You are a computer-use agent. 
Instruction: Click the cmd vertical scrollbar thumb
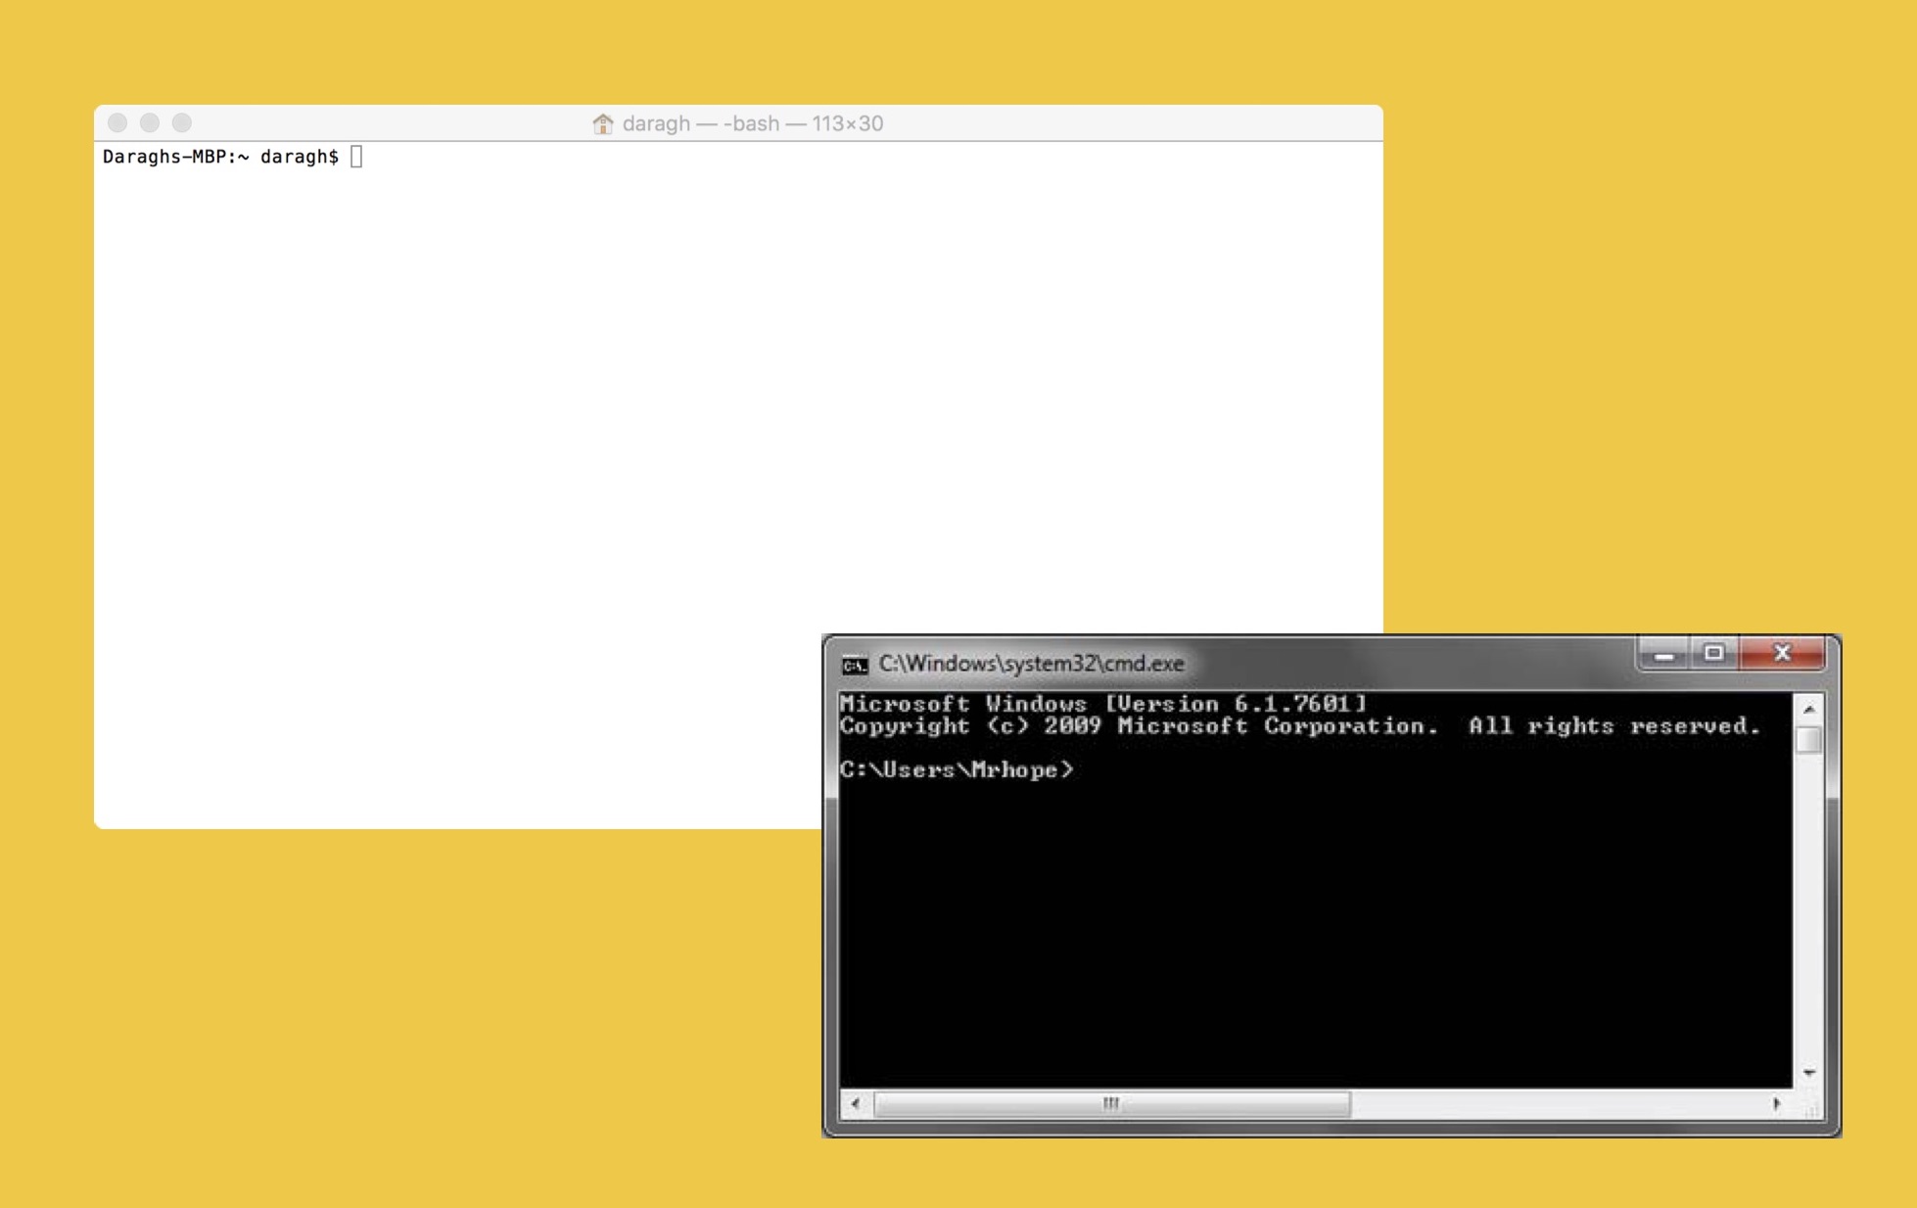pyautogui.click(x=1809, y=739)
